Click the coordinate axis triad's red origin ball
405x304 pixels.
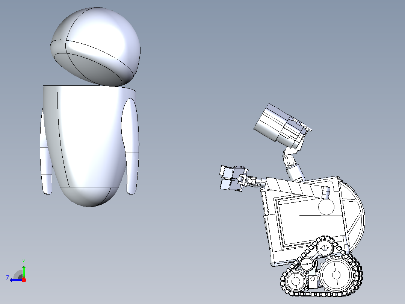[24, 280]
